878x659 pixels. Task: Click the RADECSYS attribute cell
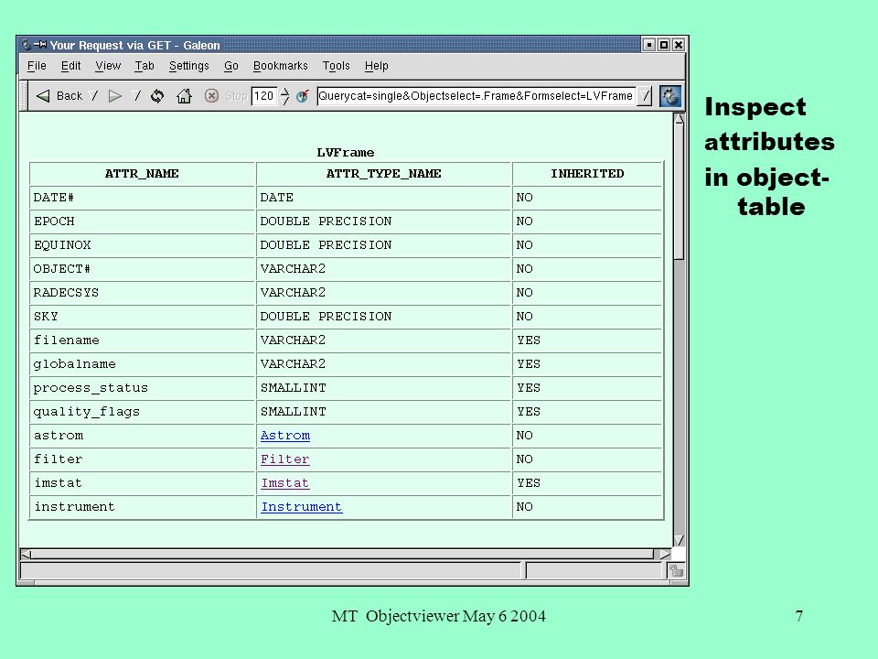(x=143, y=293)
